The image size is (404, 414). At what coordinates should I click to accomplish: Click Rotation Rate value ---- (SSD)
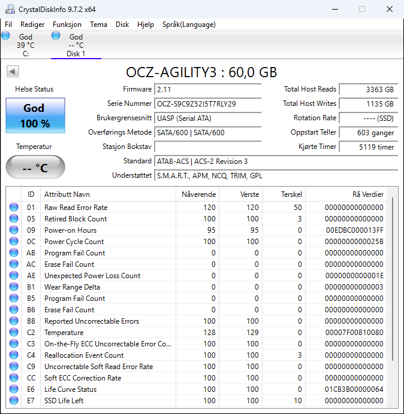click(x=369, y=118)
